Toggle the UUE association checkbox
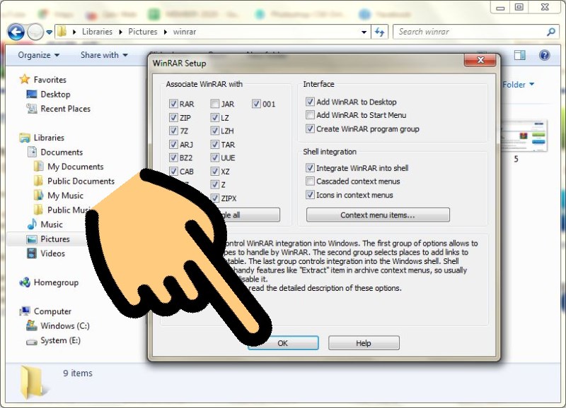The width and height of the screenshot is (566, 408). [215, 157]
